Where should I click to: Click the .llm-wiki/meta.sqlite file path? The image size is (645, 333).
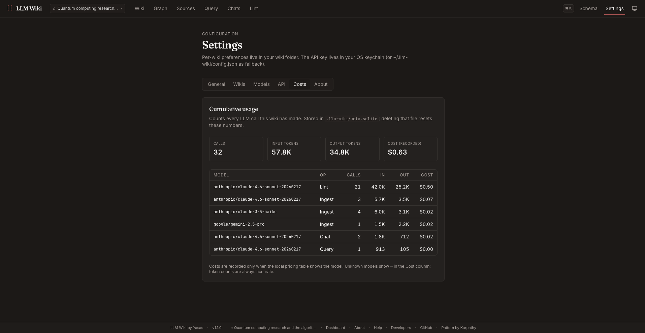point(352,119)
